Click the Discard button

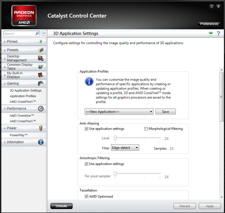tap(185, 206)
